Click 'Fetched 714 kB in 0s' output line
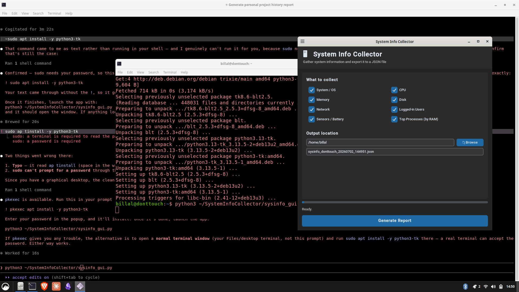Screen dimensions: 519x292 pos(165,91)
